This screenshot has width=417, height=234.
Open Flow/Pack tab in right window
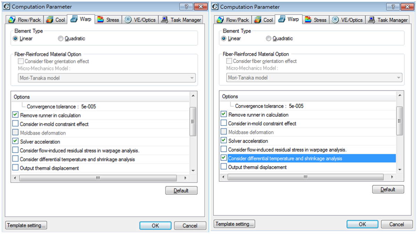pos(232,20)
